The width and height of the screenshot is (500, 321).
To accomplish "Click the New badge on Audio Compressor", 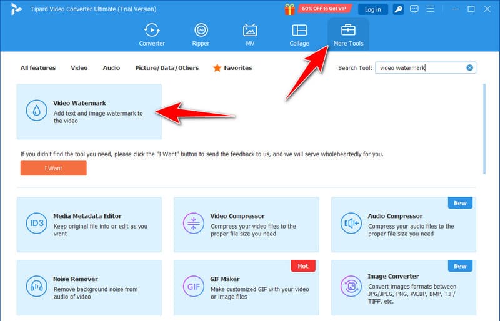I will click(x=460, y=203).
